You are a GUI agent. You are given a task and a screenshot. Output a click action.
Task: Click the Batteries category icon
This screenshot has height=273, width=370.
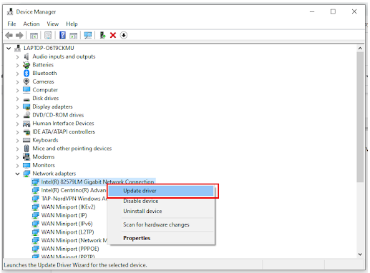pyautogui.click(x=26, y=65)
